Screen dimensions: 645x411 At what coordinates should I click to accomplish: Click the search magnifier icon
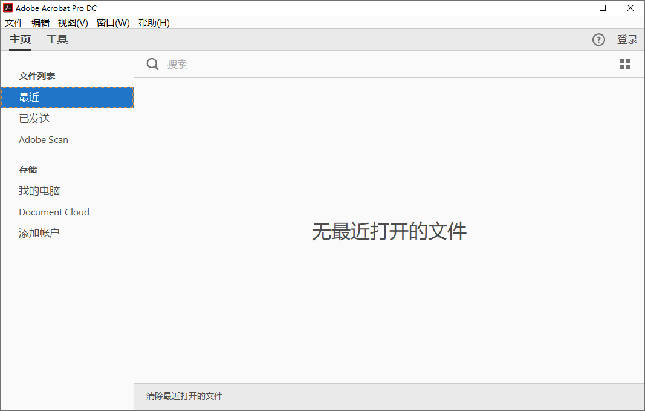[152, 64]
